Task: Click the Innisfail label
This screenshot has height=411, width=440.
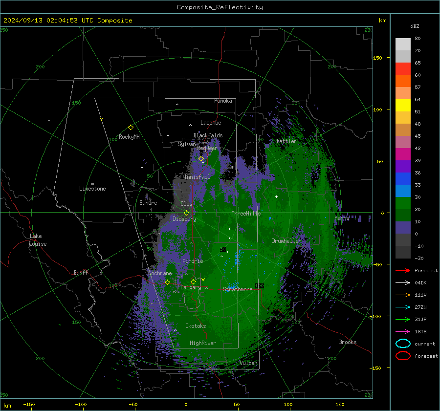Action: (197, 177)
